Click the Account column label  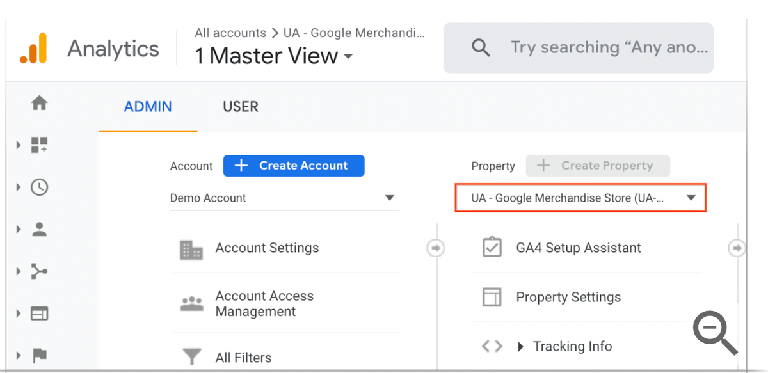[x=191, y=166]
